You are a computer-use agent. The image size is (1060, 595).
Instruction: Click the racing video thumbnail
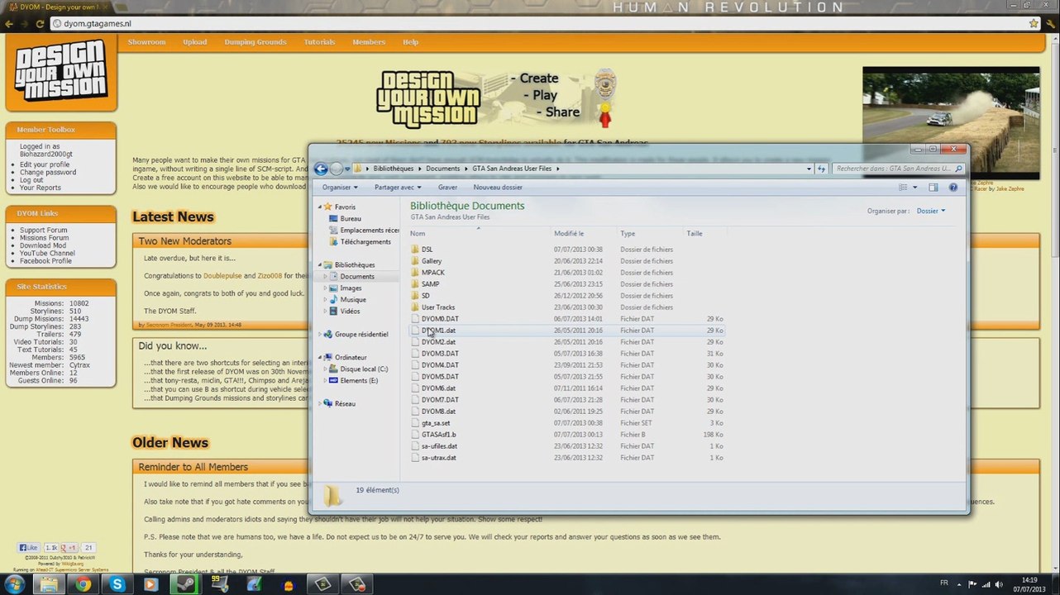point(951,122)
